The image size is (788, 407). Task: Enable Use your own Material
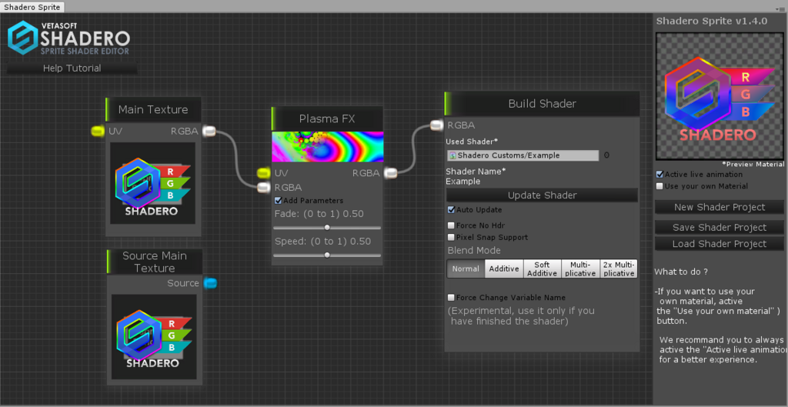(x=659, y=186)
